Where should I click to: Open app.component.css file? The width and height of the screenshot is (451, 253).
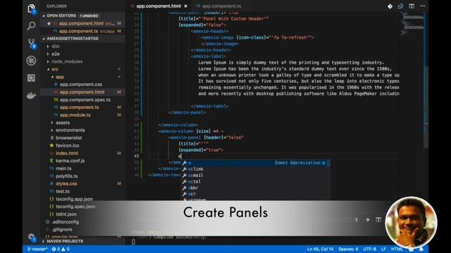81,84
